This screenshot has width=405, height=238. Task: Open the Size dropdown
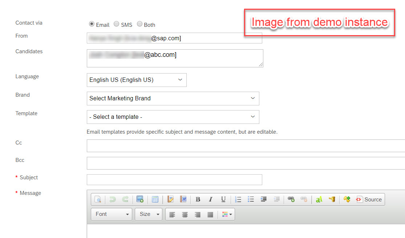tap(149, 214)
